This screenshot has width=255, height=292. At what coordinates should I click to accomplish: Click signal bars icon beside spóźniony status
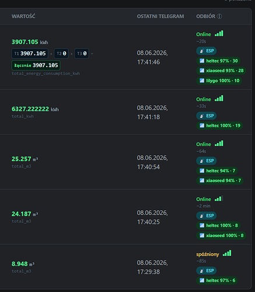pos(227,253)
